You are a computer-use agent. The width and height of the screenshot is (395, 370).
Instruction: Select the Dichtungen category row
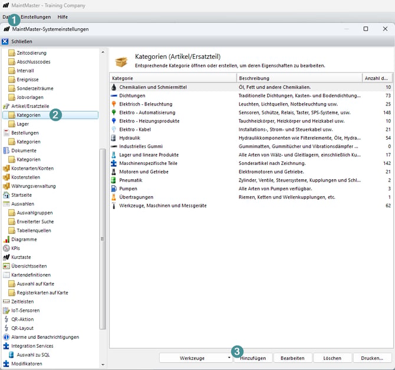coord(251,95)
